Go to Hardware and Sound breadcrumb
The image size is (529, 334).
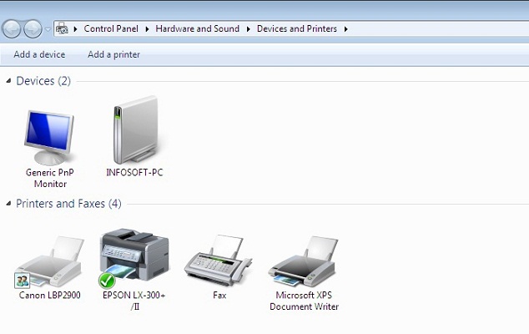click(x=198, y=28)
